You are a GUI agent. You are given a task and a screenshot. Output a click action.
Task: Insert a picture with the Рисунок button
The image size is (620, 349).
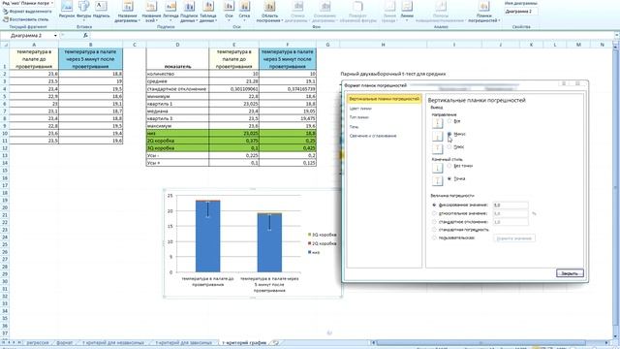pyautogui.click(x=67, y=11)
